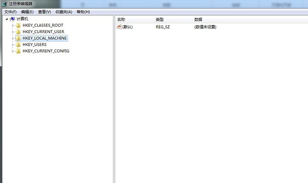Select HKEY_CLASSES_ROOT key label
Screen dimensions: 308x183
point(43,25)
